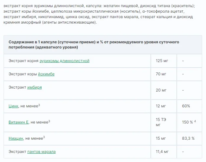Open the Цинк link
The width and height of the screenshot is (206, 162).
click(x=13, y=106)
